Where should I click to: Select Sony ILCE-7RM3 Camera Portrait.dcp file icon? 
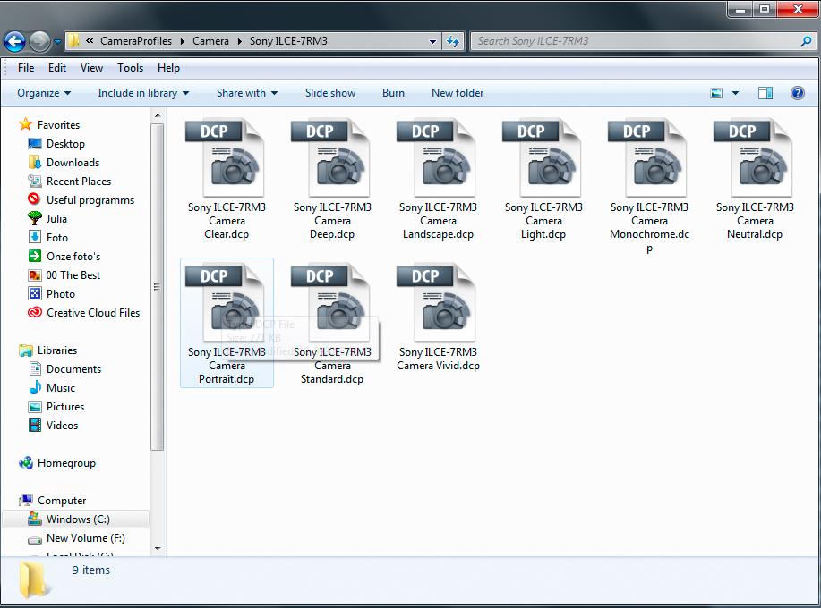pos(227,303)
